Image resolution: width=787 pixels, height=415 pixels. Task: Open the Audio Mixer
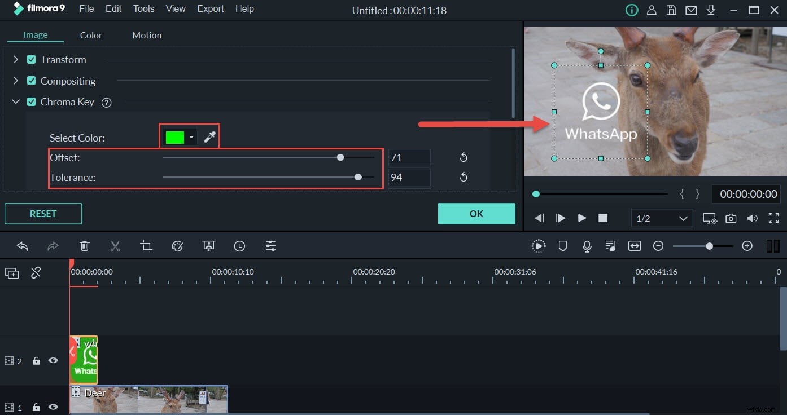pos(610,246)
